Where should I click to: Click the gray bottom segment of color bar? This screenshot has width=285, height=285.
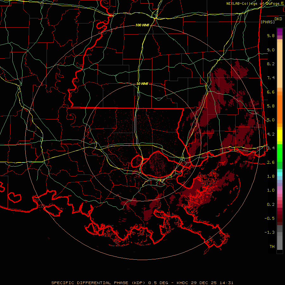tap(280, 243)
